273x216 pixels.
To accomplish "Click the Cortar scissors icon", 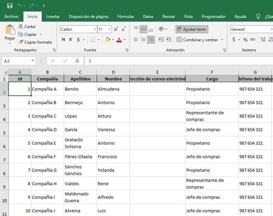I will click(x=21, y=27).
